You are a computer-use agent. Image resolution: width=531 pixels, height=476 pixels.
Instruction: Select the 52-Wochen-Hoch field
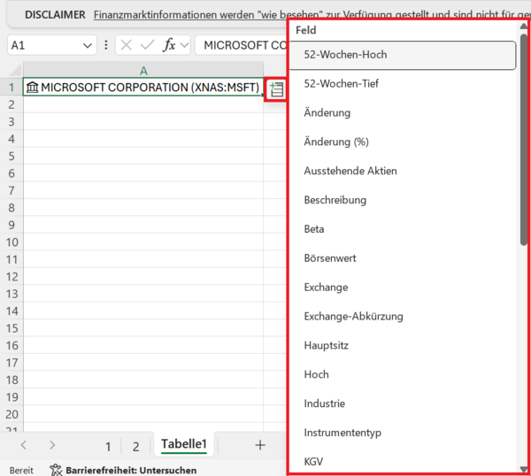click(345, 55)
